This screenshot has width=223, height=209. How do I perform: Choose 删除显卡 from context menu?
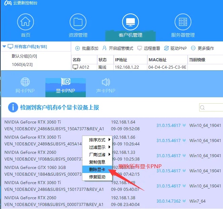(97, 169)
